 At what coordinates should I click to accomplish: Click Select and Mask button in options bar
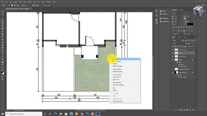pyautogui.click(x=47, y=5)
